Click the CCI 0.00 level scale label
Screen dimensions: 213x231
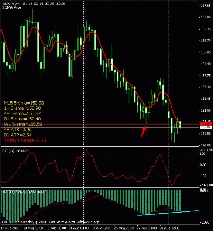(x=203, y=165)
